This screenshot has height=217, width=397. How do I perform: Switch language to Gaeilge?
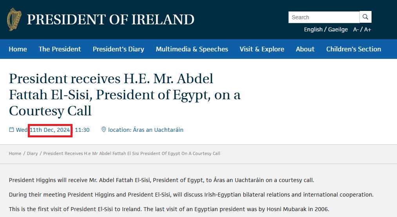click(x=338, y=29)
